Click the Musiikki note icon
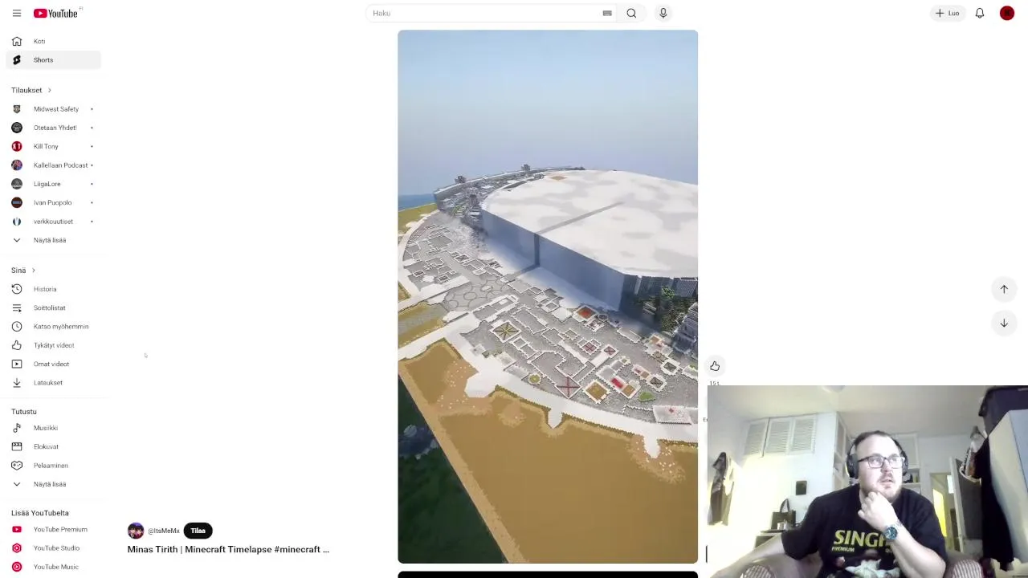1028x578 pixels. (17, 428)
